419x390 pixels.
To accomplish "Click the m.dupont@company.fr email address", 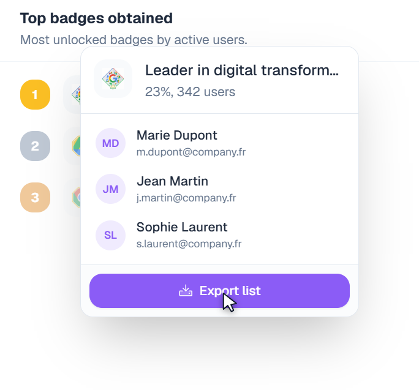I will [x=191, y=152].
